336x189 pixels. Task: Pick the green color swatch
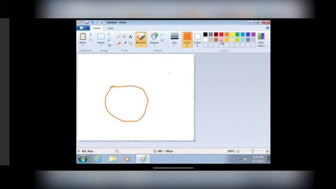pyautogui.click(x=237, y=34)
